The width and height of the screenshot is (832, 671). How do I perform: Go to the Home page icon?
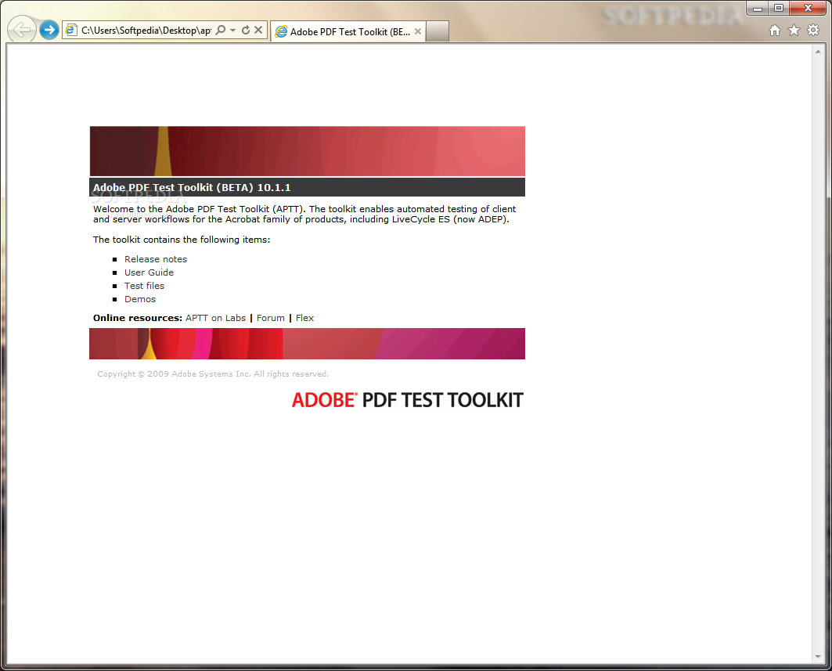[775, 31]
